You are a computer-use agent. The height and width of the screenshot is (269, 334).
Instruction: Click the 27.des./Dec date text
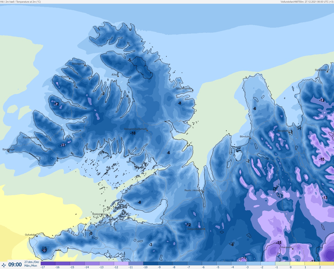32,262
